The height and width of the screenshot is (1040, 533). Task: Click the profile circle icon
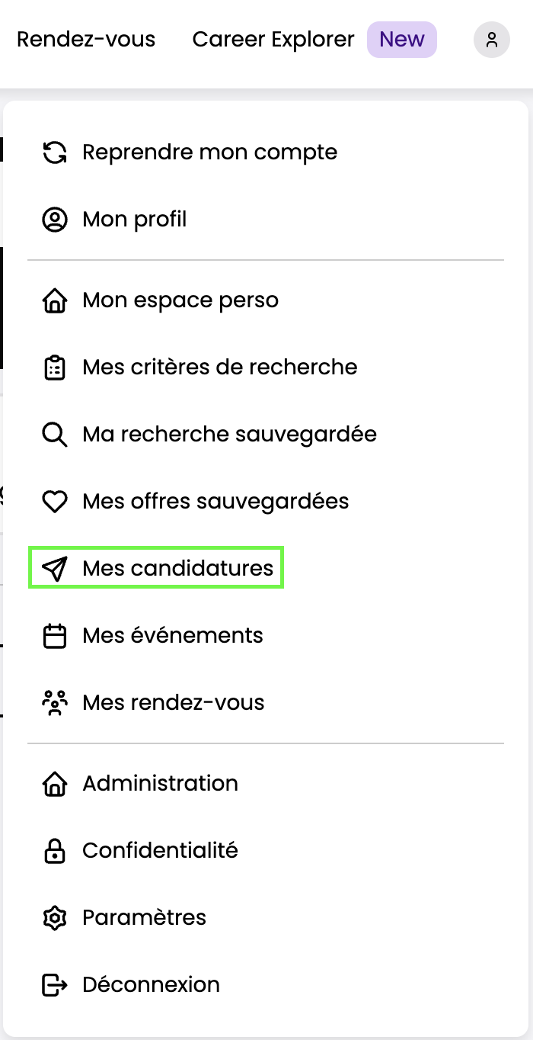point(55,220)
